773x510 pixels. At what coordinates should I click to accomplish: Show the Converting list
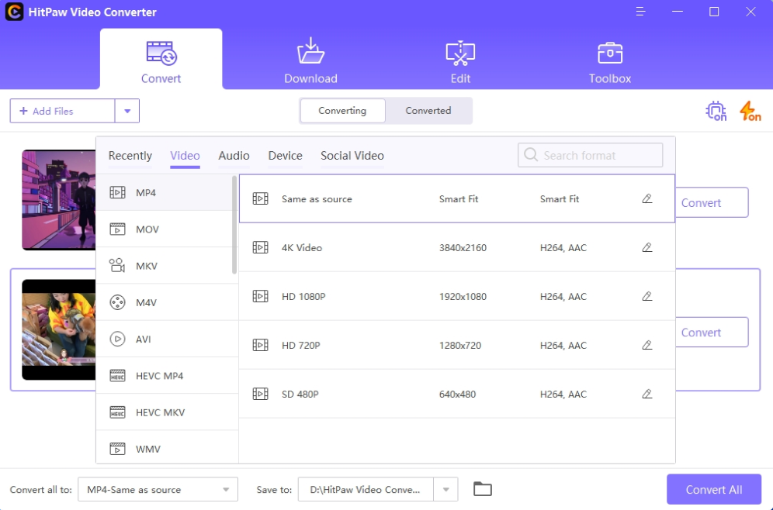[x=342, y=110]
